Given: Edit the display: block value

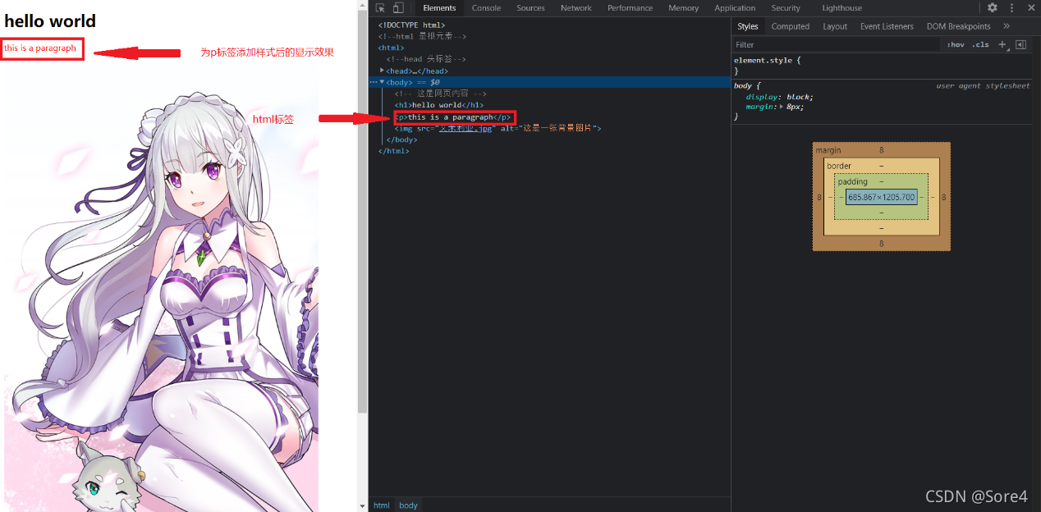Looking at the screenshot, I should [x=799, y=97].
